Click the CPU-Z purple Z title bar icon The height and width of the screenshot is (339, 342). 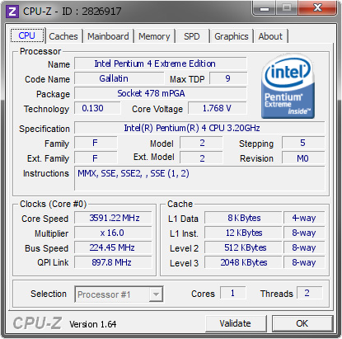tap(12, 12)
